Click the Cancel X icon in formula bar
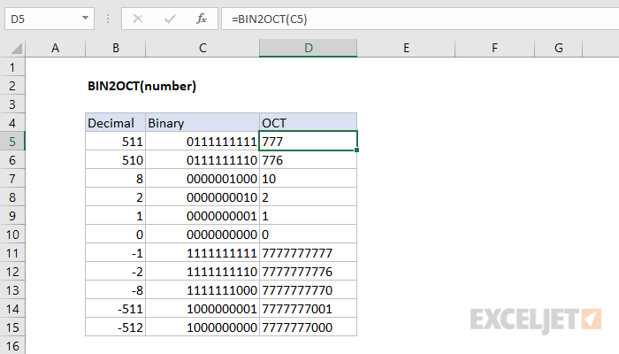 138,19
